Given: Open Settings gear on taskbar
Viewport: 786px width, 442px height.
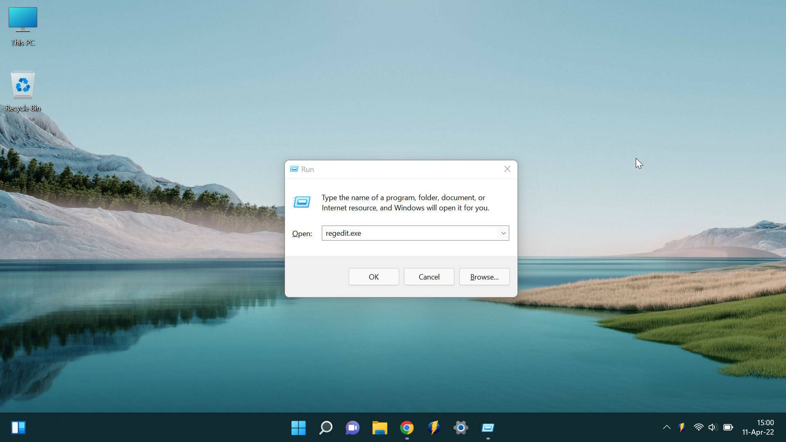Looking at the screenshot, I should [x=461, y=428].
